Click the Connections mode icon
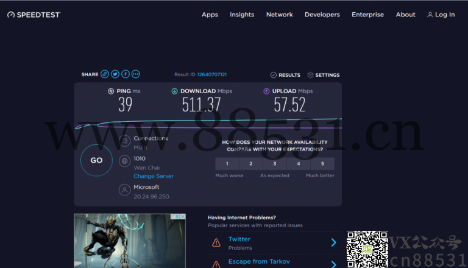This screenshot has height=268, width=468. (124, 141)
